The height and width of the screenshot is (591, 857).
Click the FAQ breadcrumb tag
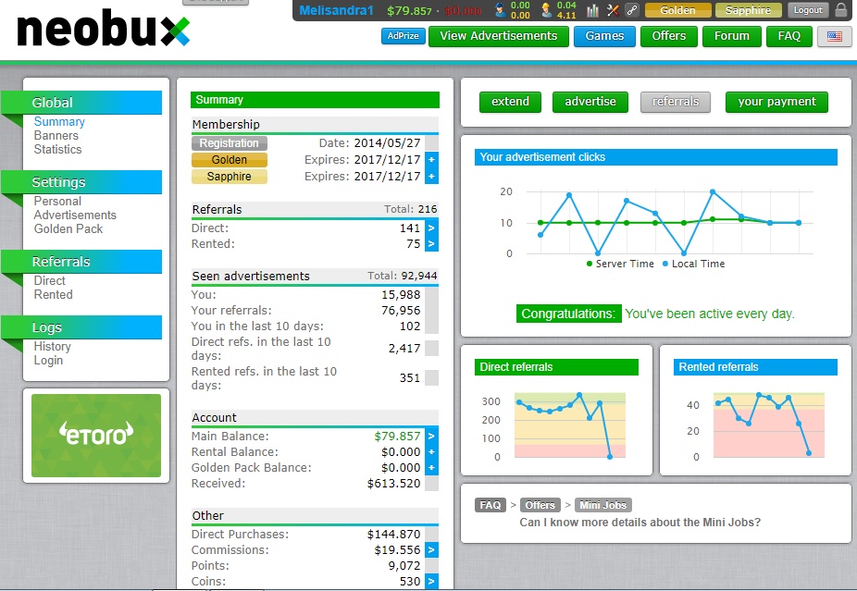point(490,505)
